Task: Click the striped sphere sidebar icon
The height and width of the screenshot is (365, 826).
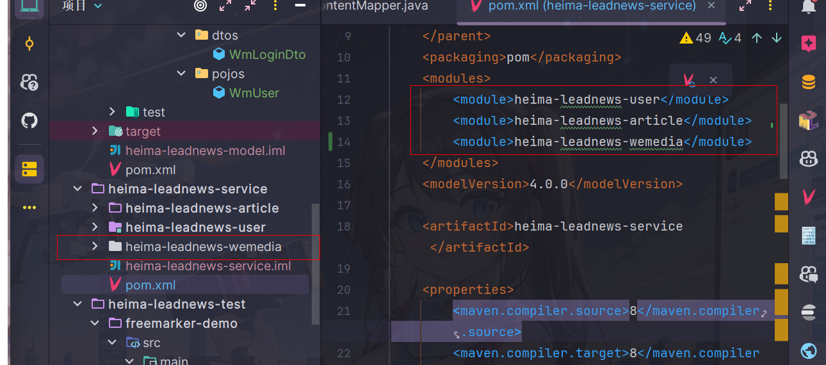Action: [809, 312]
